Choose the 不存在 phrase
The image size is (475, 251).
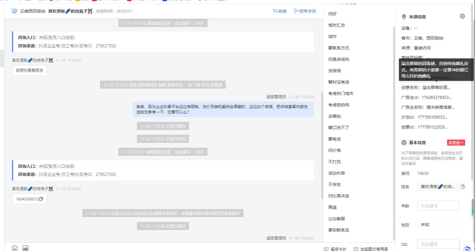[335, 185]
